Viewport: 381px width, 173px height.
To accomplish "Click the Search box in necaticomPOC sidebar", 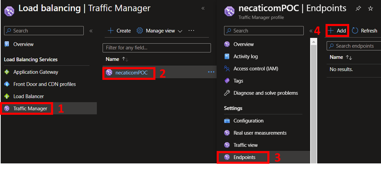I will (264, 30).
